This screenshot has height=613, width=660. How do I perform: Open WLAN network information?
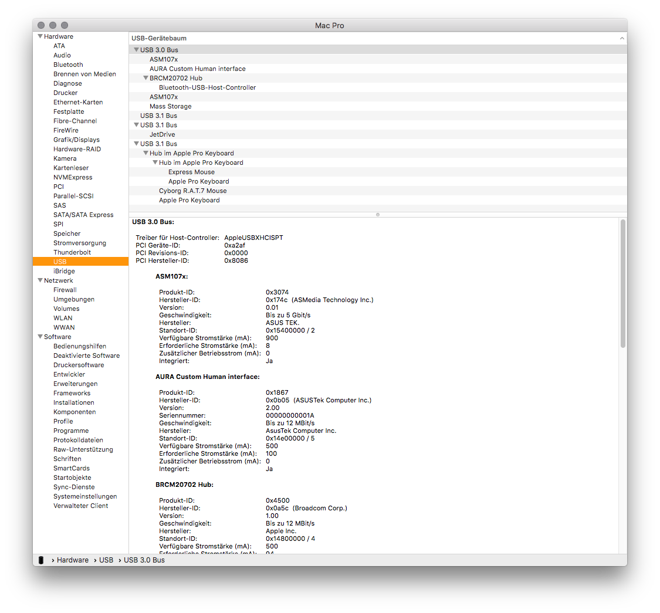pyautogui.click(x=63, y=319)
